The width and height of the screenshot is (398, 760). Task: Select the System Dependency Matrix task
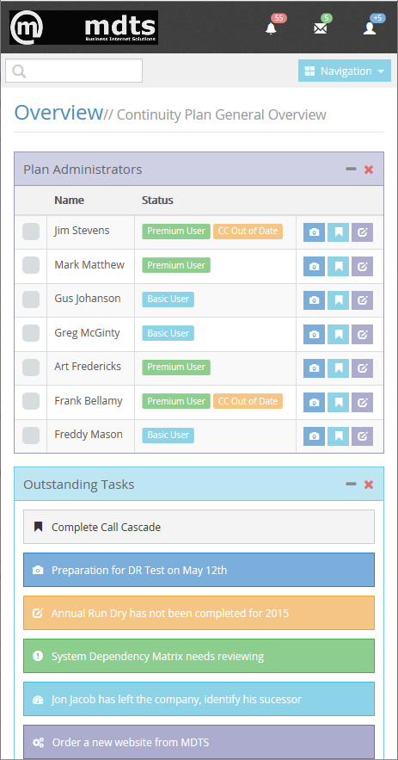199,656
